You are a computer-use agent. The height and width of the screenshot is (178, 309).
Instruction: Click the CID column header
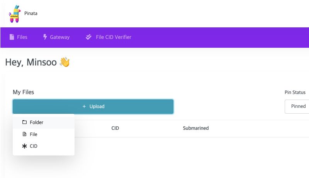tap(115, 128)
